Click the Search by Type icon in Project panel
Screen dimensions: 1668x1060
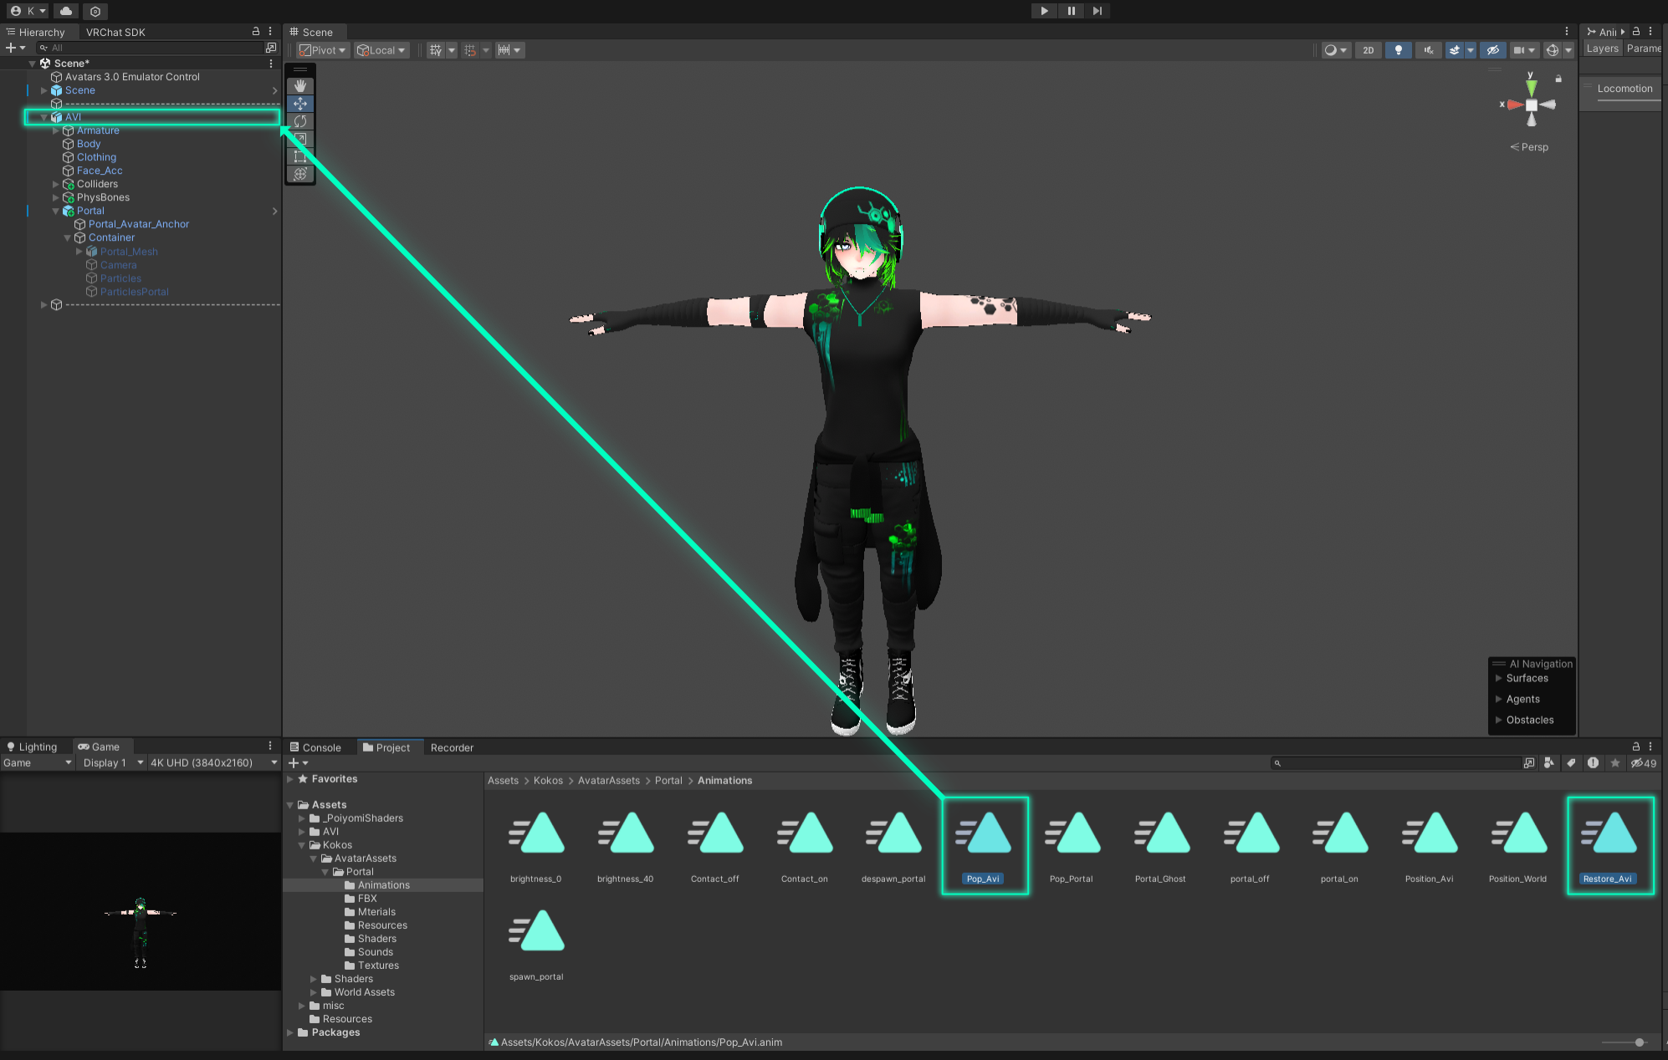point(1549,762)
